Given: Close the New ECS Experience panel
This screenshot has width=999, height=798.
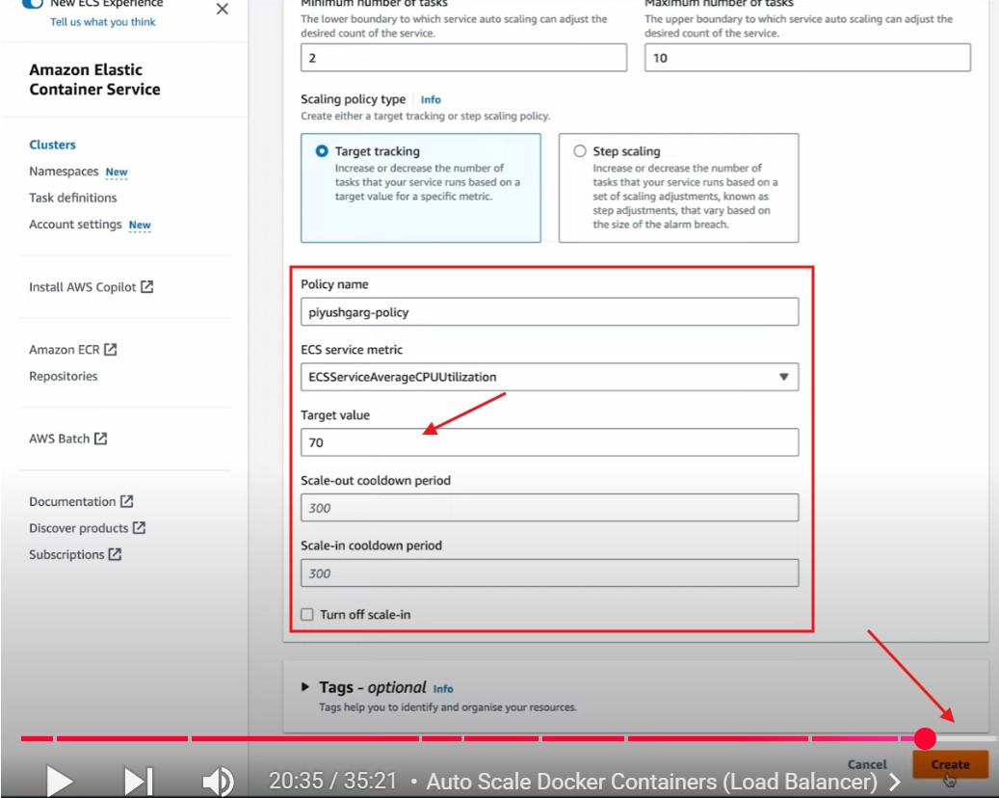Looking at the screenshot, I should [222, 10].
